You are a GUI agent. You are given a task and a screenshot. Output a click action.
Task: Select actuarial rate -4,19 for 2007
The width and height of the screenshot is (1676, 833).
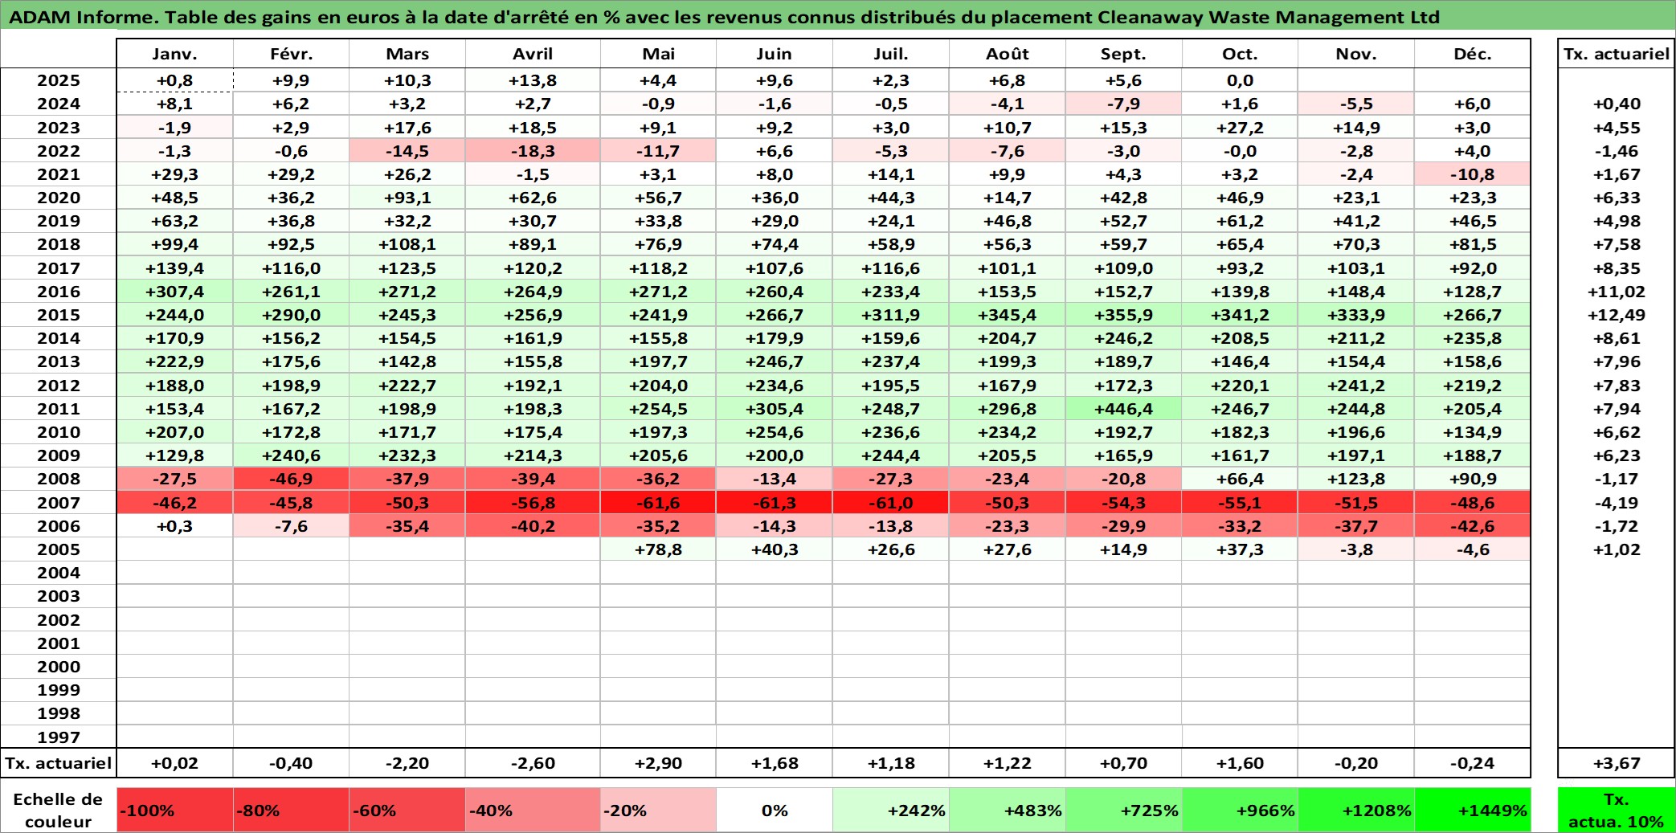point(1617,503)
